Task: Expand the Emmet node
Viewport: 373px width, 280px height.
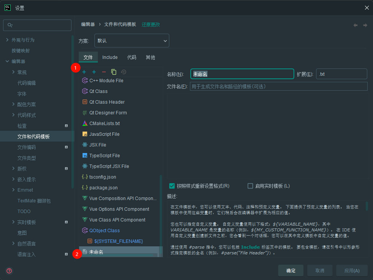Action: pyautogui.click(x=13, y=190)
